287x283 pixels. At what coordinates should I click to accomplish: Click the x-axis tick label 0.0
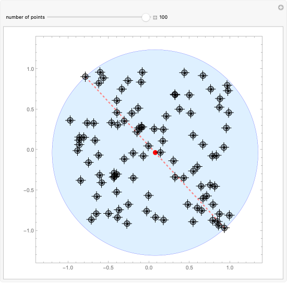tap(149, 268)
